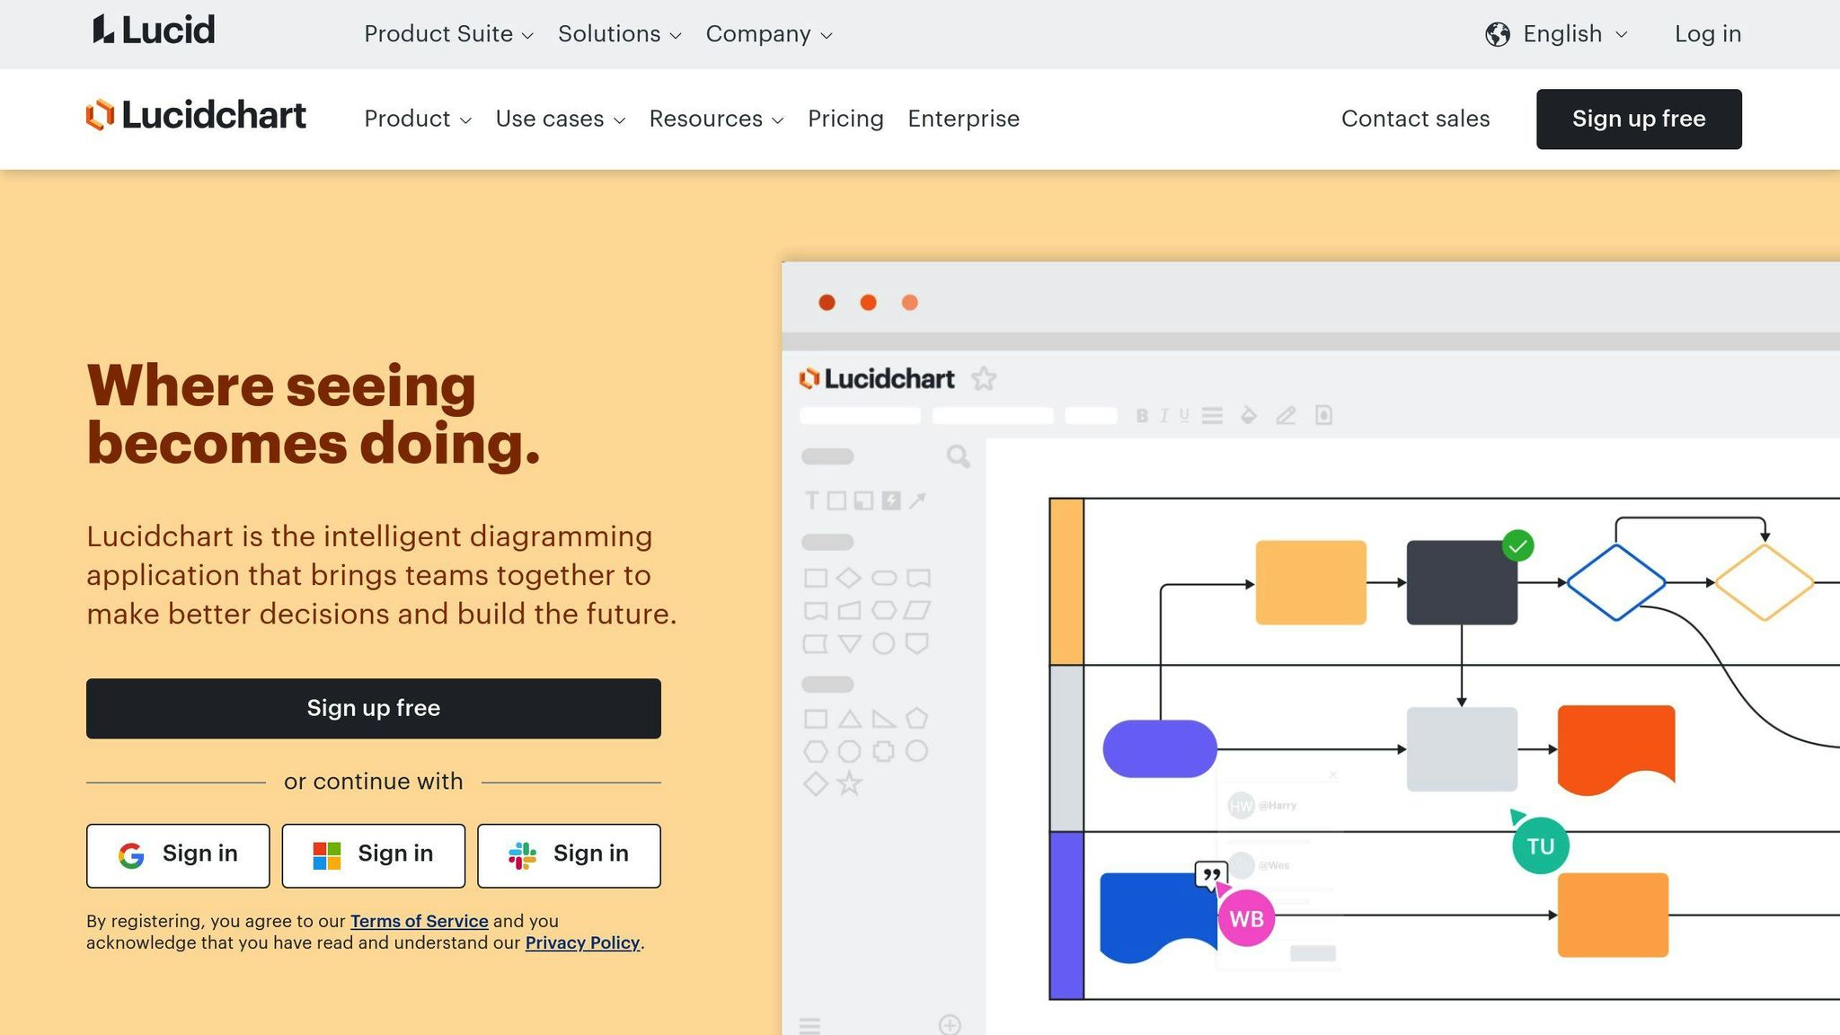Screen dimensions: 1840x1035
Task: Select the pencil edit icon in the toolbar
Action: click(1286, 415)
